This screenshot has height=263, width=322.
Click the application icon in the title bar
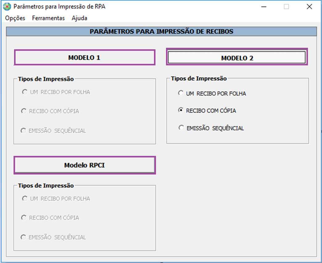pyautogui.click(x=7, y=6)
